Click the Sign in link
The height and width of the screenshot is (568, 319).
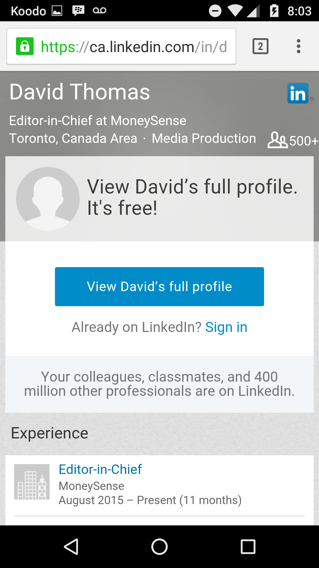tap(226, 327)
